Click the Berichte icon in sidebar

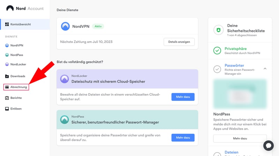click(7, 98)
